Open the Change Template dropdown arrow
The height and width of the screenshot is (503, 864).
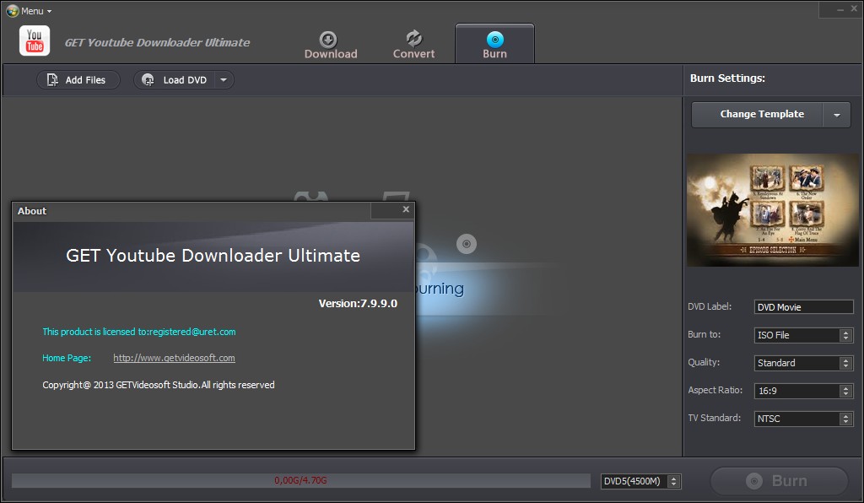click(x=836, y=115)
